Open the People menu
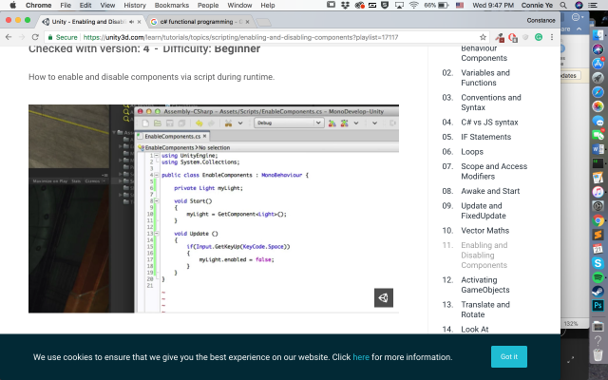The width and height of the screenshot is (608, 380). 208,5
